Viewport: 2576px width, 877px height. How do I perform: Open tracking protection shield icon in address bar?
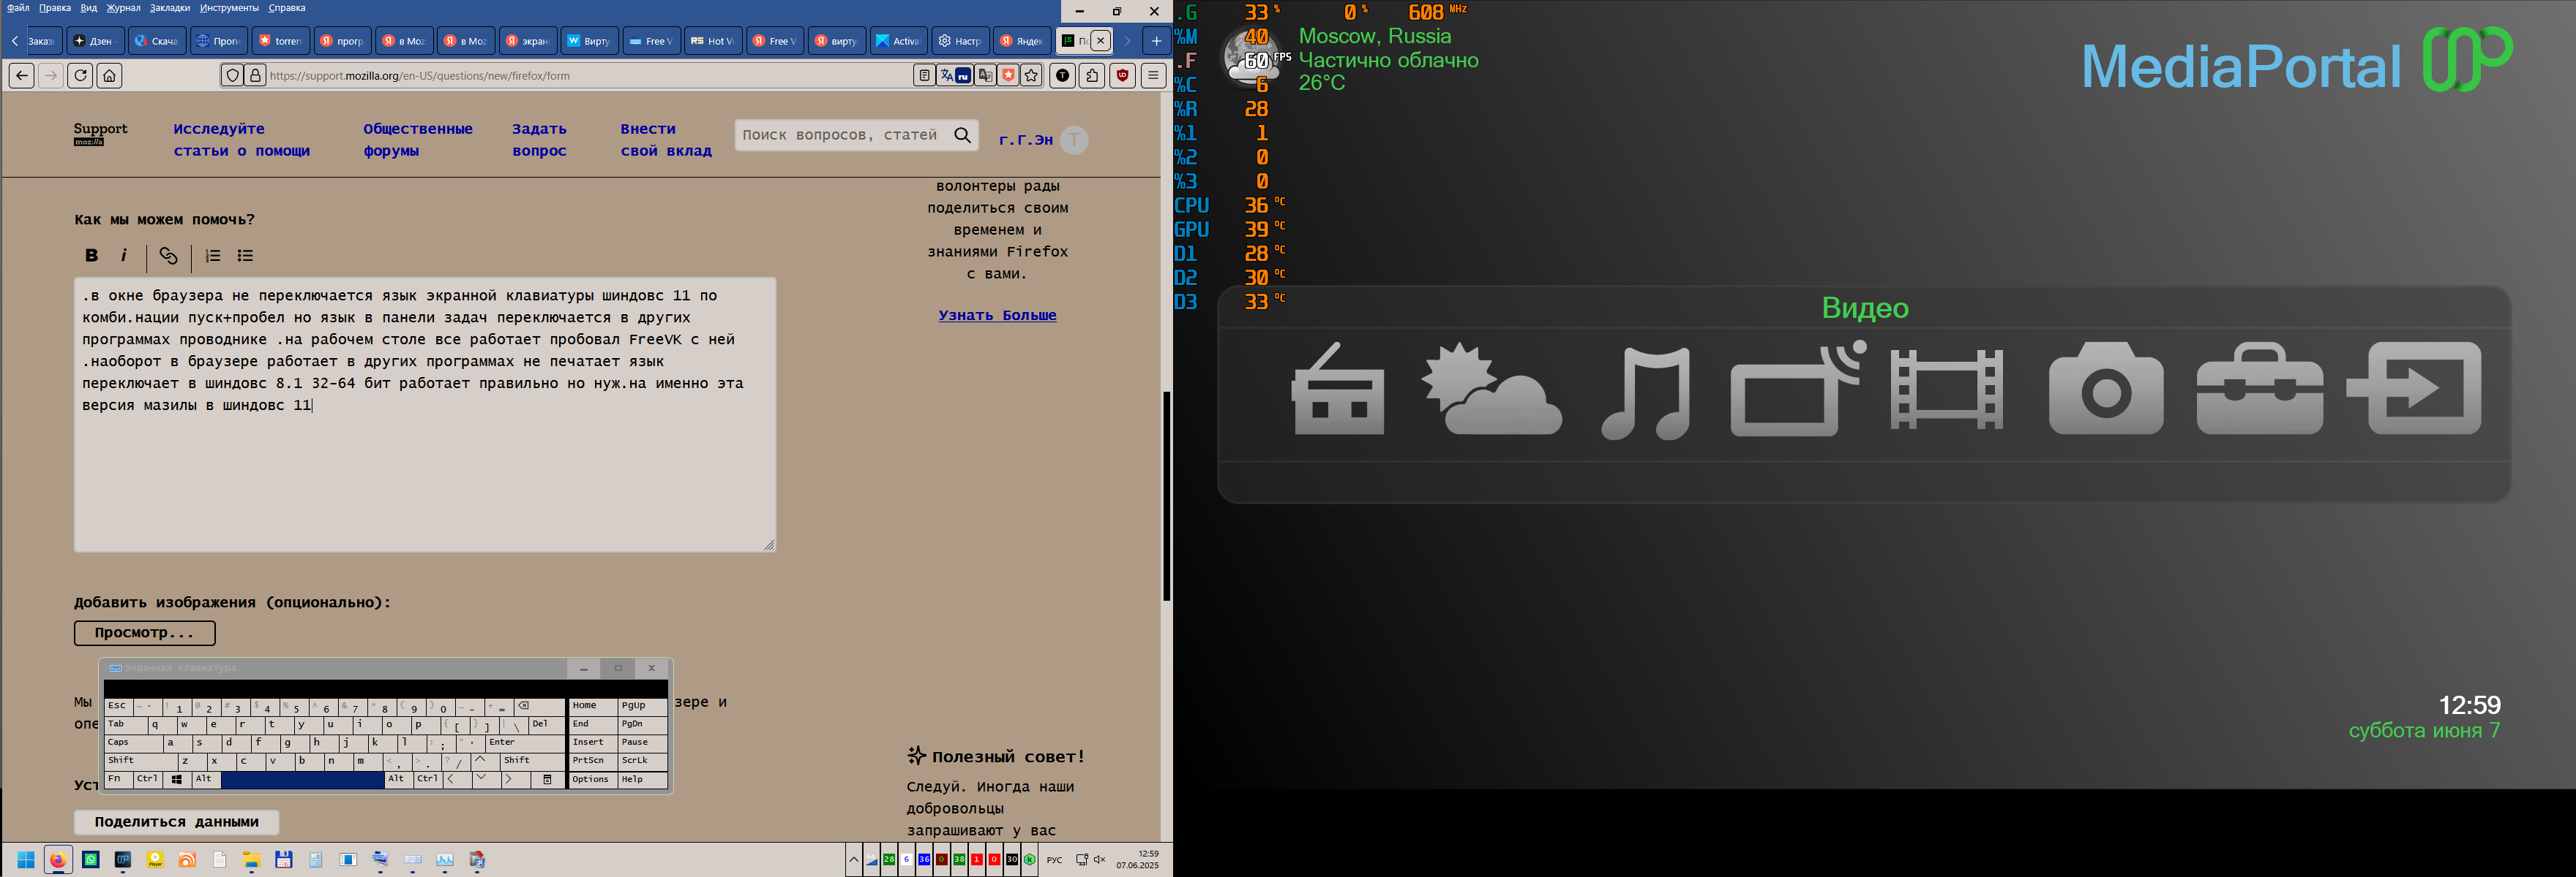coord(232,75)
